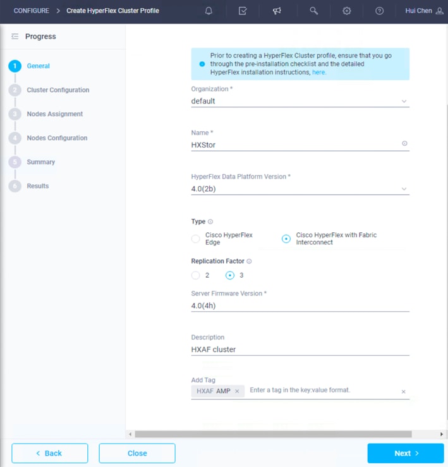Viewport: 448px width, 467px height.
Task: Go to Nodes Assignment step
Action: [x=54, y=114]
